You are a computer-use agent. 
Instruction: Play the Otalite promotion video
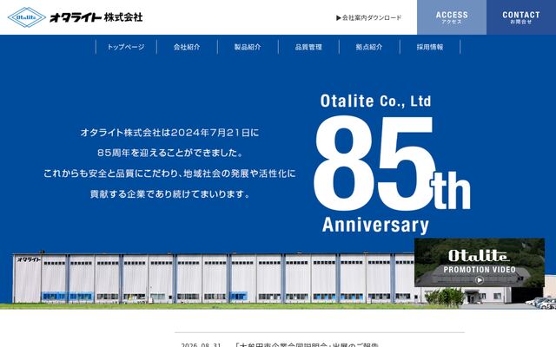coord(480,280)
